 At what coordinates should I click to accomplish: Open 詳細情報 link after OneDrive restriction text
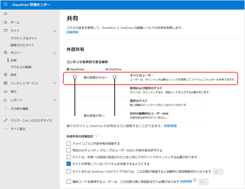(x=170, y=126)
